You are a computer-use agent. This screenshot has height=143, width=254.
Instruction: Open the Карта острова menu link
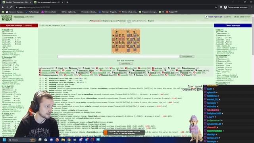click(x=109, y=21)
